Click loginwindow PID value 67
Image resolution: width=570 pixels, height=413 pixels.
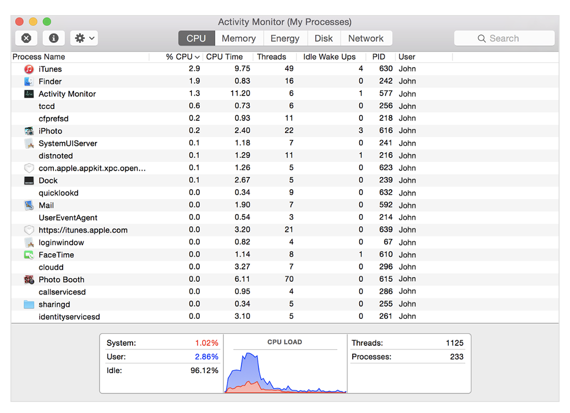tap(388, 242)
